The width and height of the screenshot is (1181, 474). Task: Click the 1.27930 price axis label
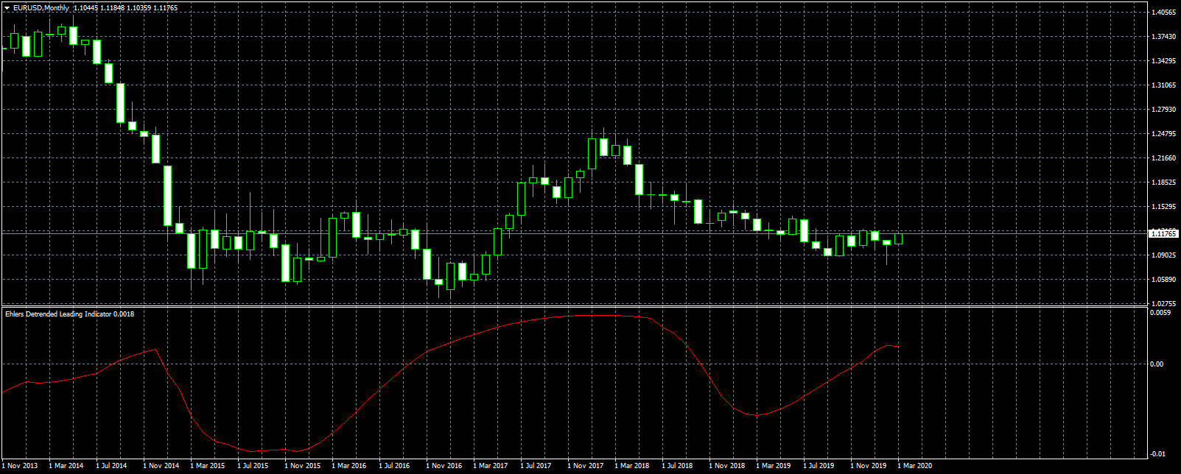point(1163,110)
